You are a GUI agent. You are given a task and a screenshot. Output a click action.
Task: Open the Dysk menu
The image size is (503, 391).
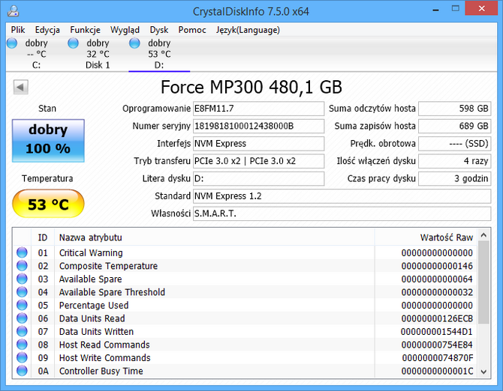(159, 30)
